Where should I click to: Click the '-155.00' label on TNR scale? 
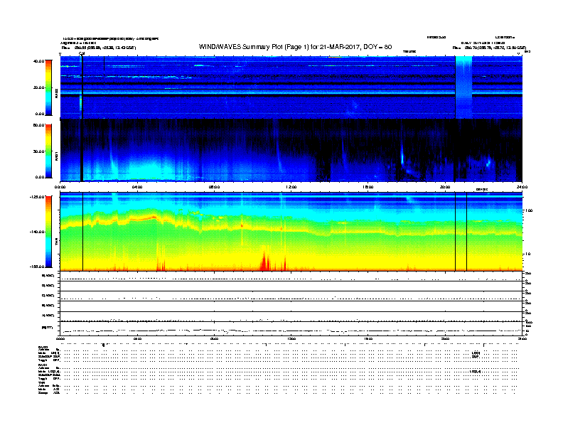(x=38, y=267)
